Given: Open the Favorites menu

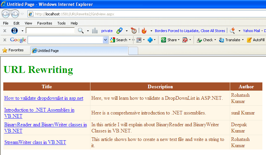Looking at the screenshot, I should click(45, 23).
